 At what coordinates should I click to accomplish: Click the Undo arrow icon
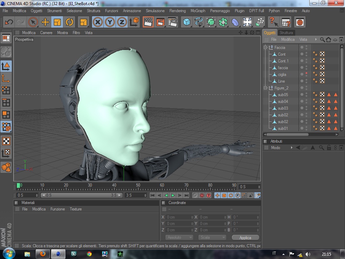pos(9,22)
